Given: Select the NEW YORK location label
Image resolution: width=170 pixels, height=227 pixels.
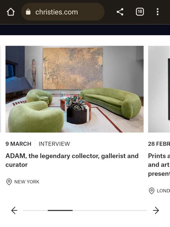Looking at the screenshot, I should [x=27, y=182].
